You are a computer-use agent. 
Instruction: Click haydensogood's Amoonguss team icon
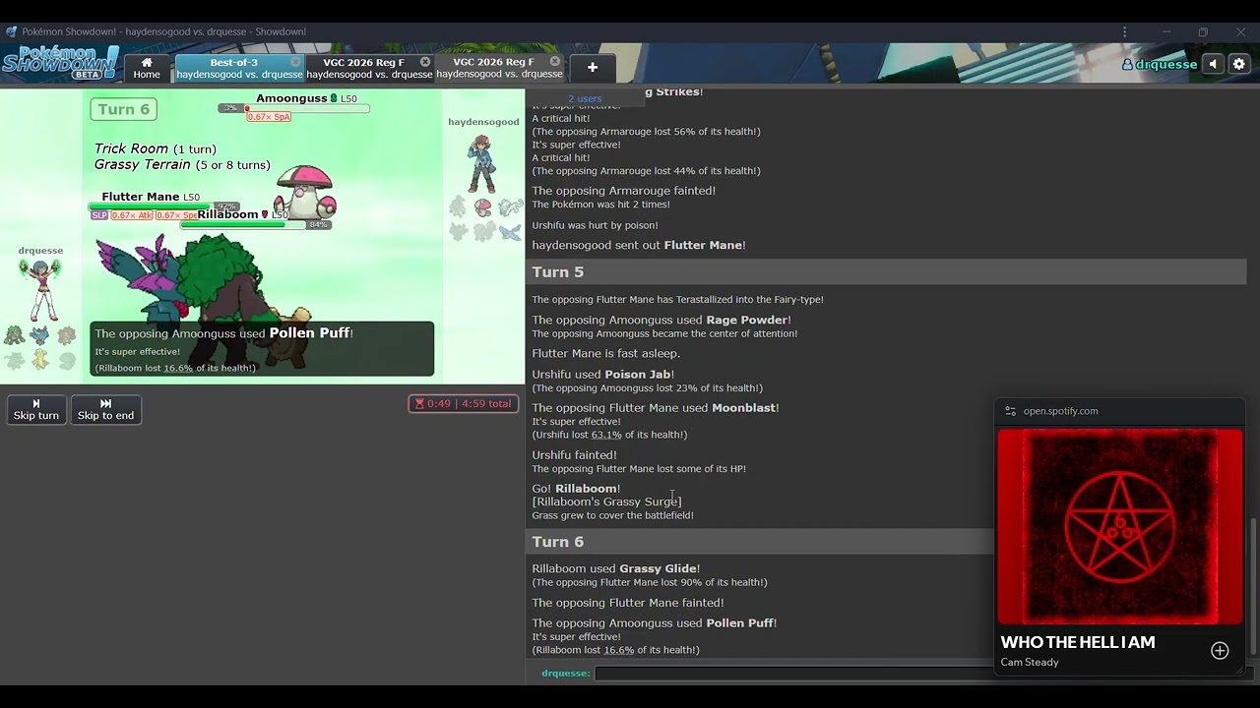483,207
